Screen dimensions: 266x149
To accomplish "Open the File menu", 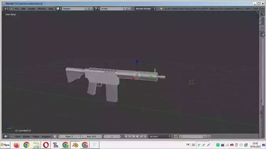I will point(17,9).
